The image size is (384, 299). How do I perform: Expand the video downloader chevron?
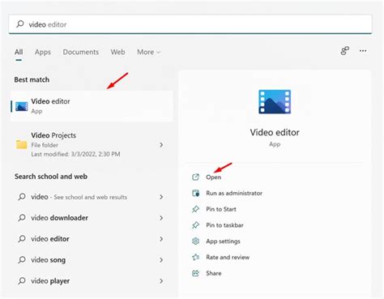pyautogui.click(x=161, y=218)
